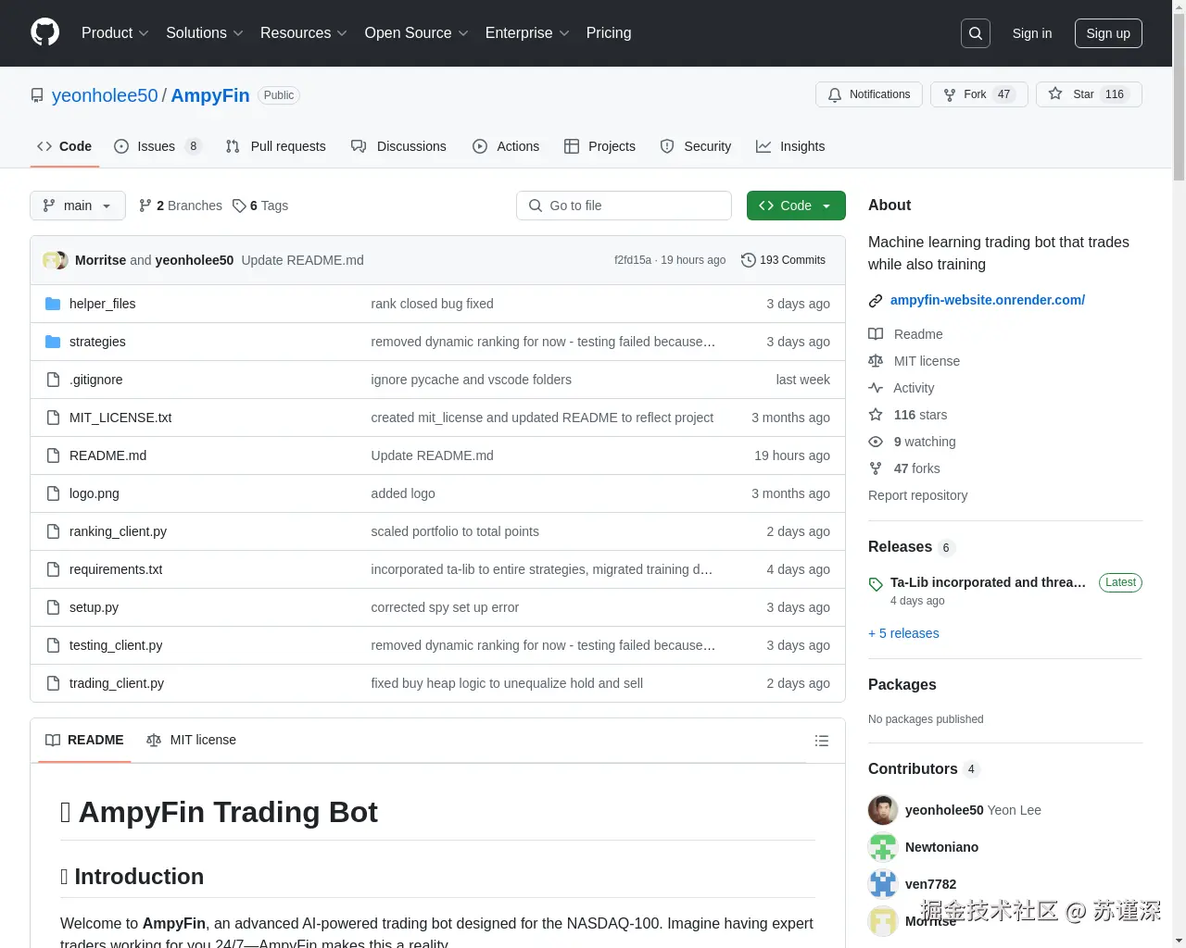The image size is (1186, 948).
Task: Open yeonholee50 owner profile link
Action: (105, 95)
